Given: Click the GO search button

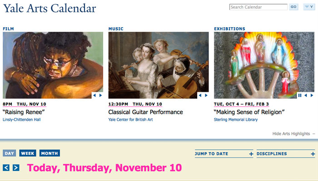Looking at the screenshot, I should pyautogui.click(x=293, y=7).
